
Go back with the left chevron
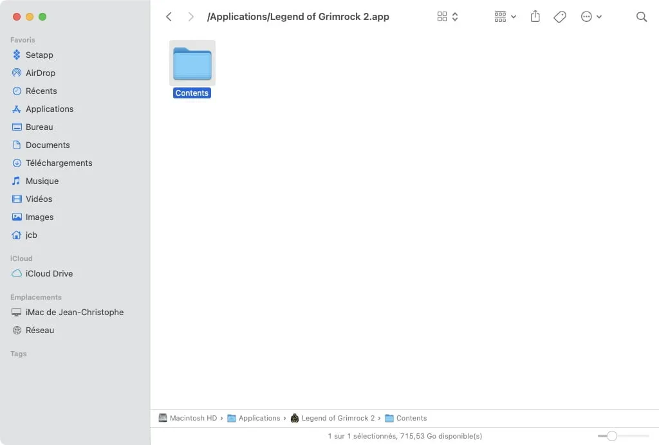pos(169,17)
